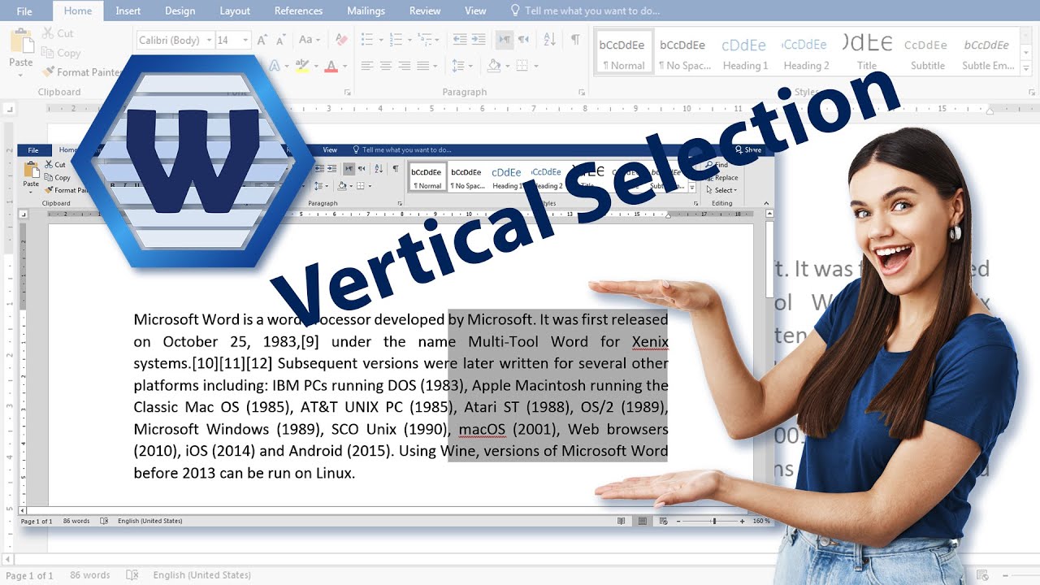The width and height of the screenshot is (1040, 585).
Task: Click 86 words counter in front window
Action: pos(77,521)
